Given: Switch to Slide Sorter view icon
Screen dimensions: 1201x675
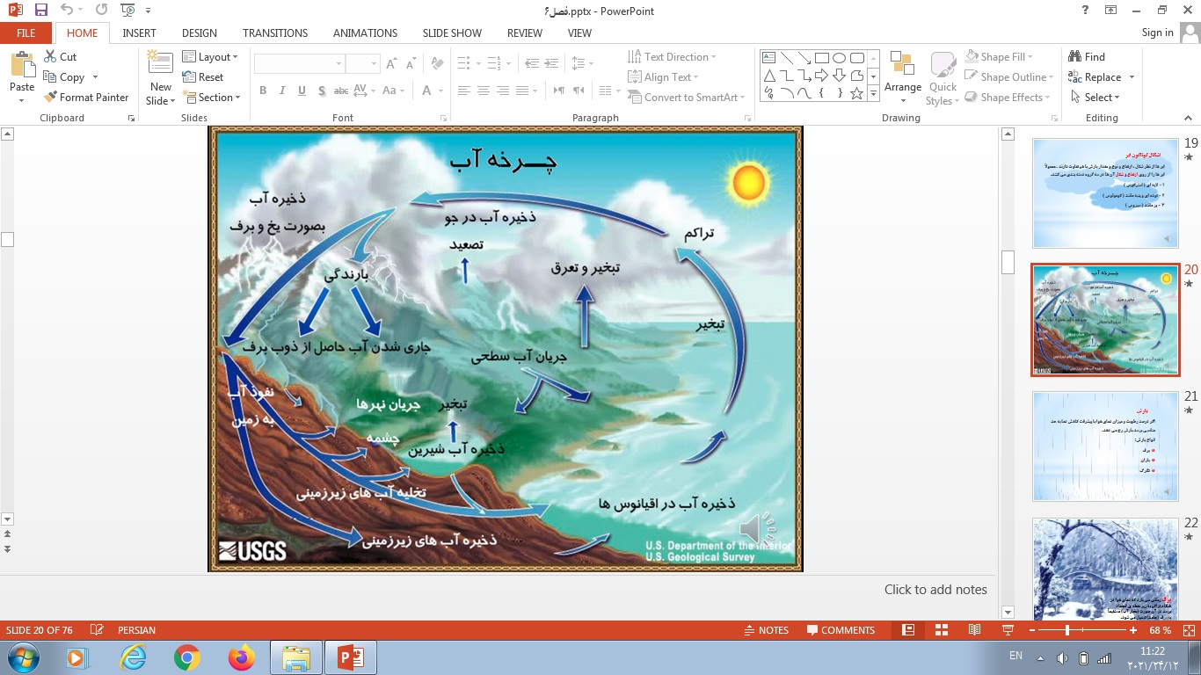Looking at the screenshot, I should [x=942, y=630].
